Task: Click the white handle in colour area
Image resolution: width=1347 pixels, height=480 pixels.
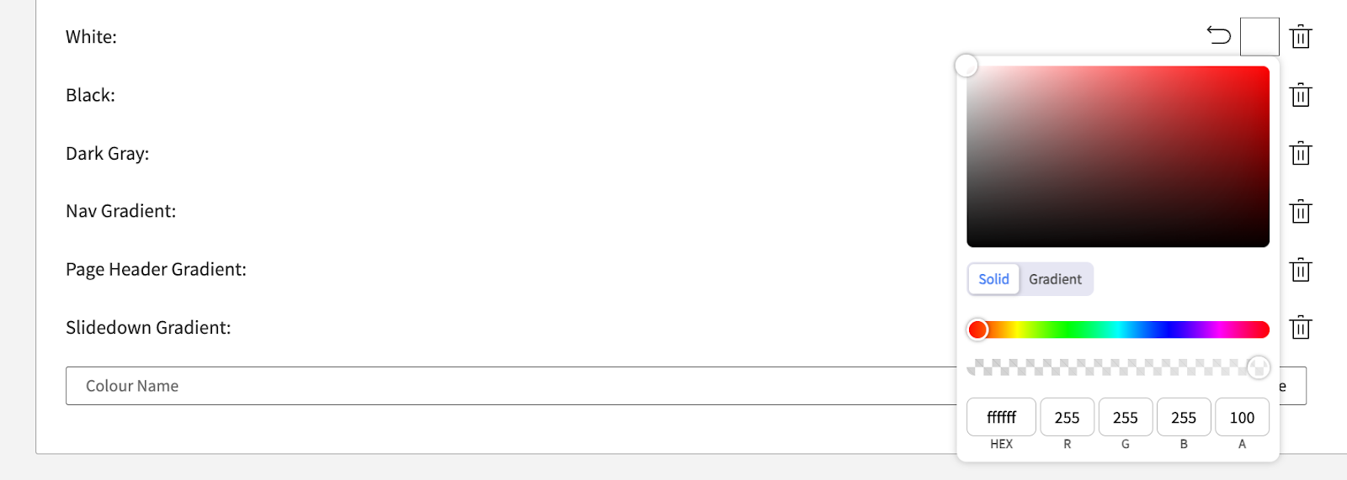Action: (x=966, y=66)
